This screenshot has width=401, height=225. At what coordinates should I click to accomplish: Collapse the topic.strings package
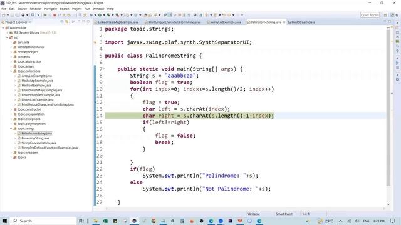click(11, 129)
